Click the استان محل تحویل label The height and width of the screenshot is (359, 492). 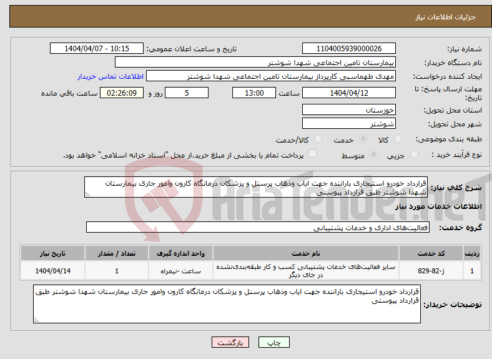[x=453, y=110]
